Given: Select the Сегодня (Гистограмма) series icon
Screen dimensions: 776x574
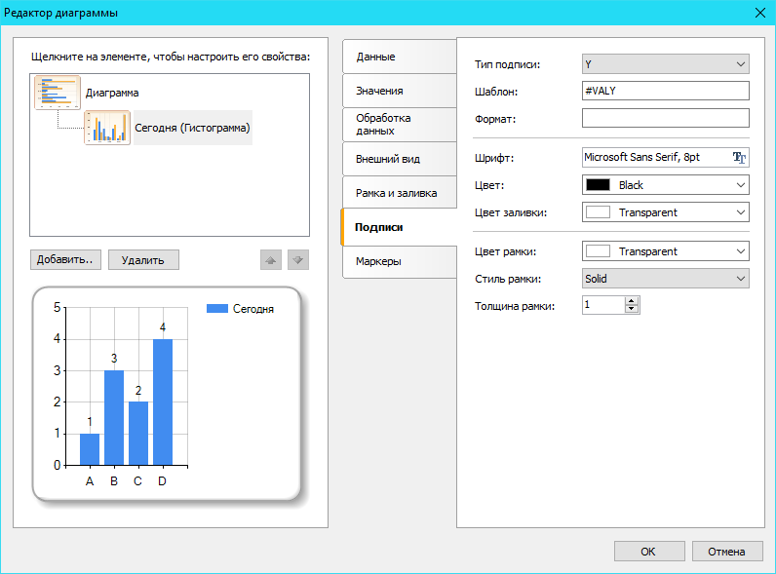Looking at the screenshot, I should click(107, 128).
